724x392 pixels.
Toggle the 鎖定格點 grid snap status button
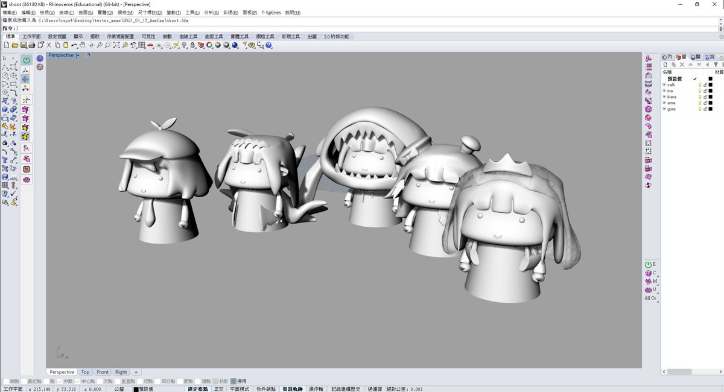pos(198,389)
